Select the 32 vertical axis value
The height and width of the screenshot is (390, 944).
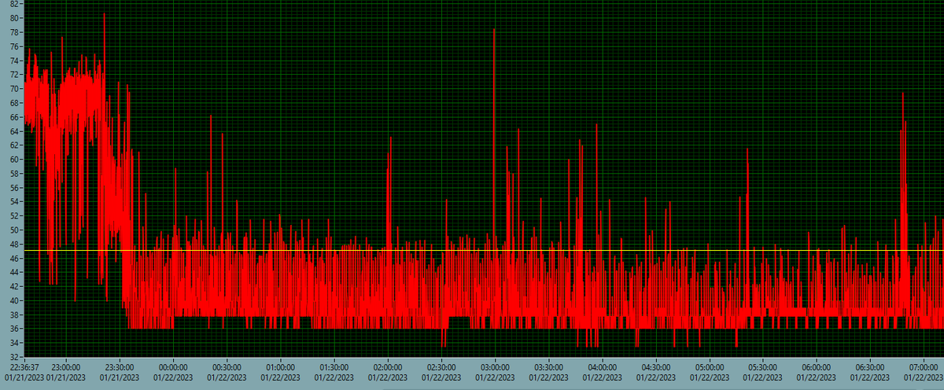(16, 356)
